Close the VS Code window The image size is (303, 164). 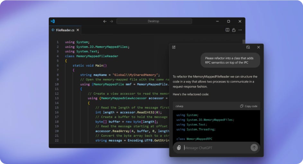240,21
